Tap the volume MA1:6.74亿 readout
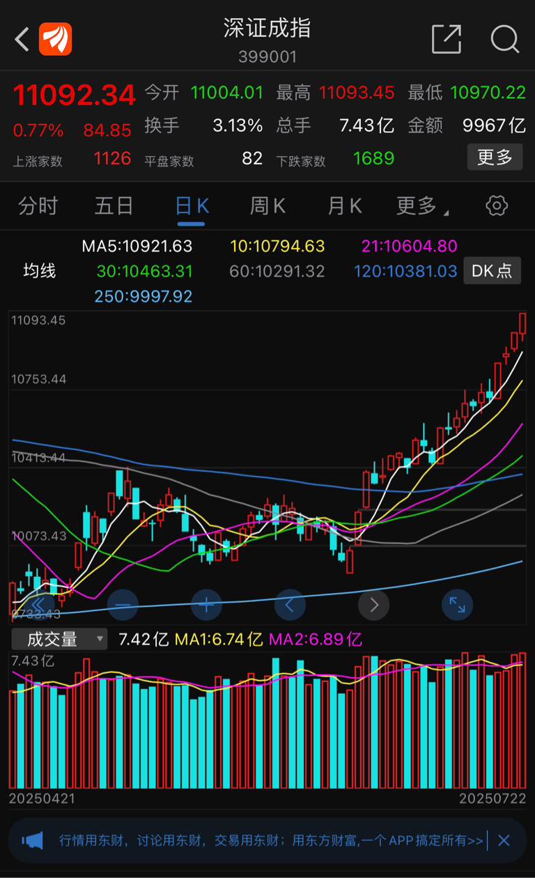This screenshot has width=535, height=878. tap(218, 639)
